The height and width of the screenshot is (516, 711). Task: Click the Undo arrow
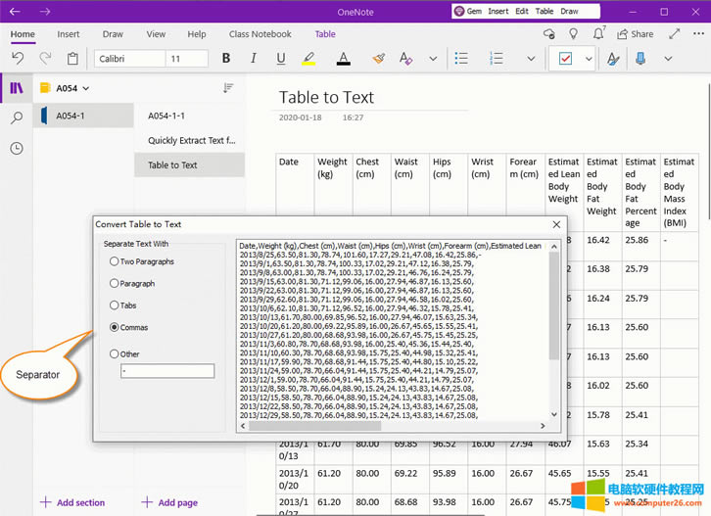coord(18,59)
